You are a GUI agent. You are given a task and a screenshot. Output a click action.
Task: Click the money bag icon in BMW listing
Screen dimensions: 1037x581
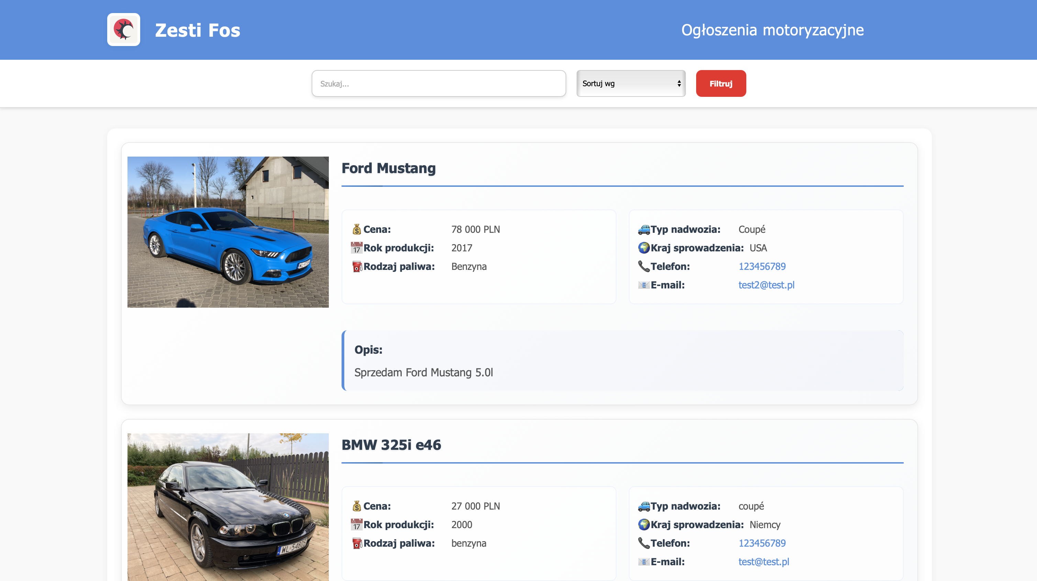357,506
